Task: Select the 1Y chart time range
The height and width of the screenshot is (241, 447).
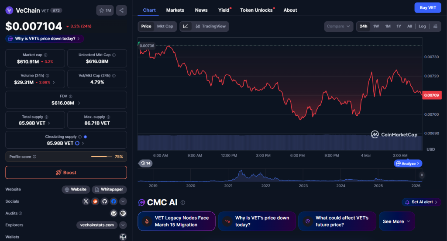Action: pos(399,26)
